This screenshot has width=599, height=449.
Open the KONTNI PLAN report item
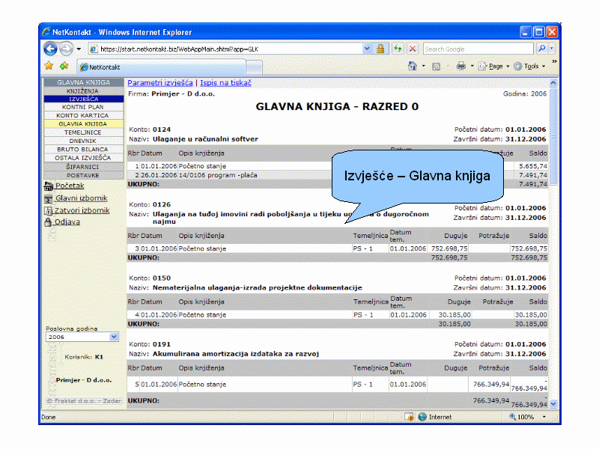[x=84, y=107]
